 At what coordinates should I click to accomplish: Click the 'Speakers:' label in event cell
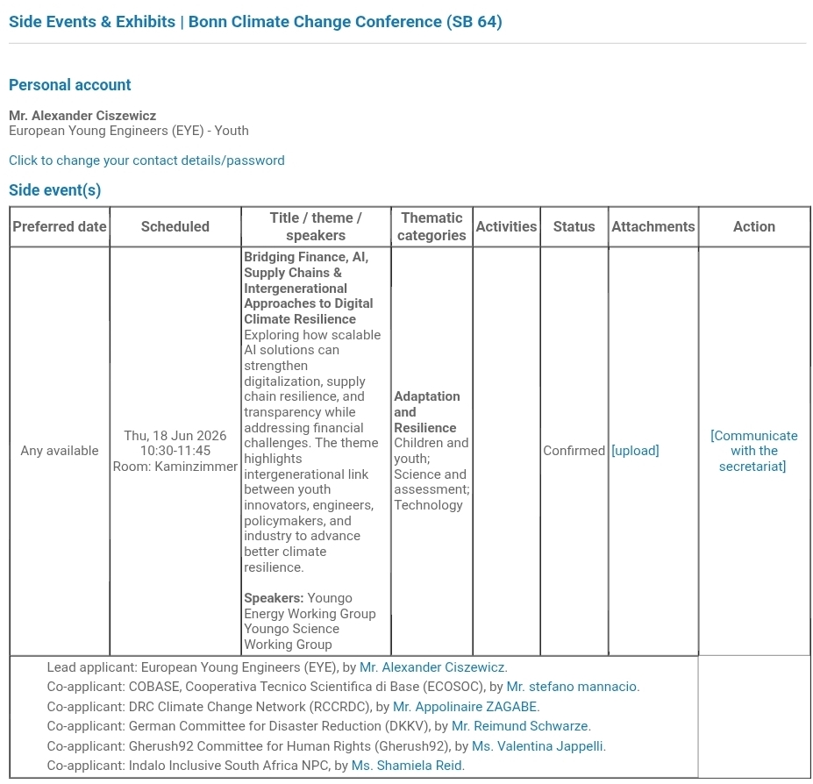click(274, 598)
